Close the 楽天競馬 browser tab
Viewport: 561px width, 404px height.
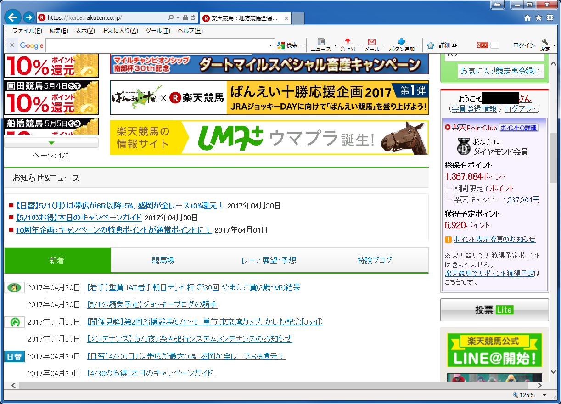pyautogui.click(x=286, y=18)
